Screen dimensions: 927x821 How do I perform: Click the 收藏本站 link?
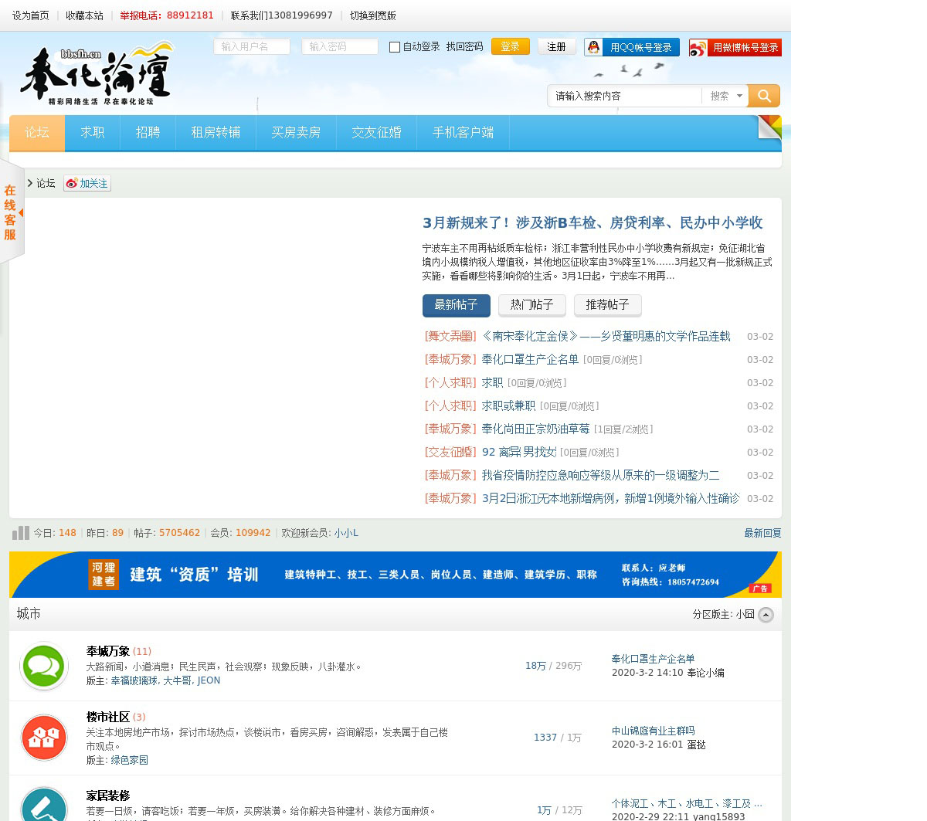point(84,15)
